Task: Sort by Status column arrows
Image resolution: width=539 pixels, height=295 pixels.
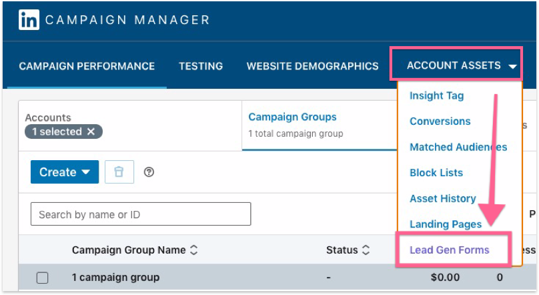Action: (366, 250)
